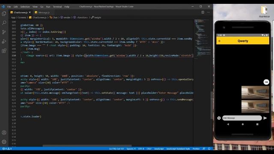Open the Help menu
The image size is (274, 154).
tap(67, 7)
